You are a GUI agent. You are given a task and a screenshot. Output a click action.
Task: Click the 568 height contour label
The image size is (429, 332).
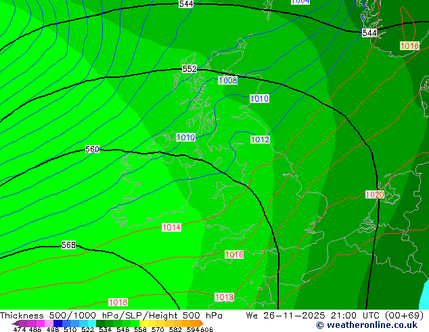click(68, 245)
